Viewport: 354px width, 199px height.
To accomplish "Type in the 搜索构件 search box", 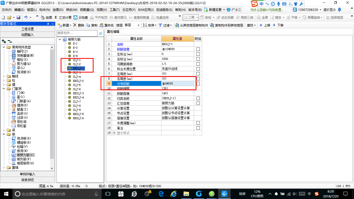I will click(77, 33).
